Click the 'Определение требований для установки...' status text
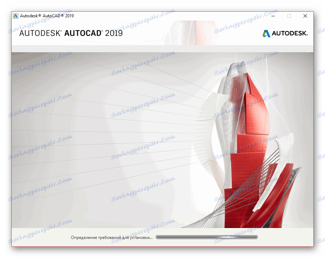325x258 pixels. coord(112,238)
